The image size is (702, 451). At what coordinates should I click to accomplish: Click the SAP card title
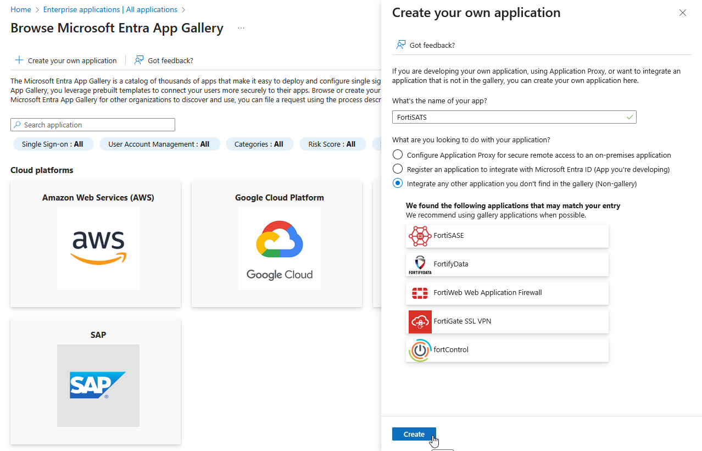click(x=98, y=335)
